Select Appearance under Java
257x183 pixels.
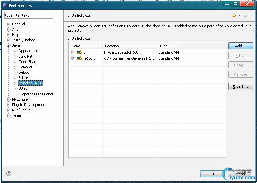click(x=28, y=51)
